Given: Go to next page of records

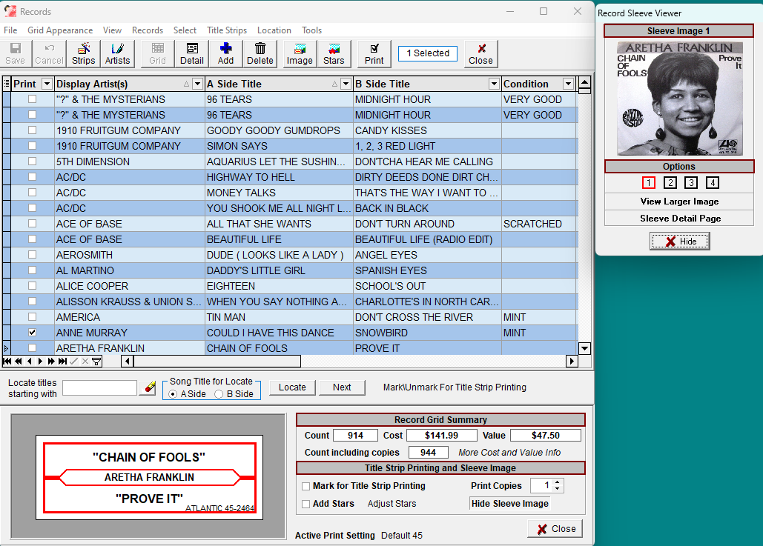Looking at the screenshot, I should click(x=51, y=362).
